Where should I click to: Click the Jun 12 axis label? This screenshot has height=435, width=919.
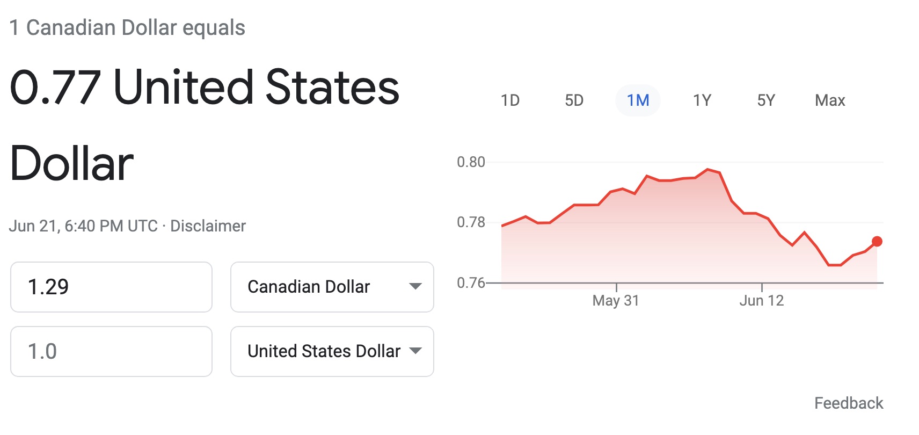tap(762, 301)
